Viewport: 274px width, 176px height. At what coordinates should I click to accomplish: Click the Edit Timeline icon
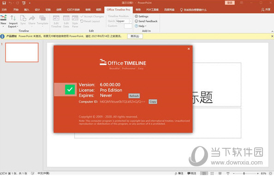pyautogui.click(x=56, y=18)
